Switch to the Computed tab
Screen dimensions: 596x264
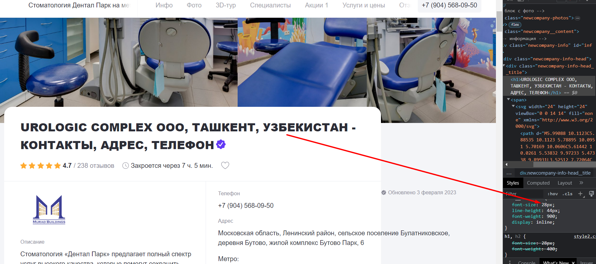coord(538,183)
